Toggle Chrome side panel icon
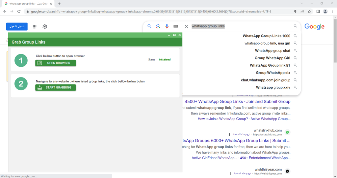337x178 pixels. click(318, 11)
